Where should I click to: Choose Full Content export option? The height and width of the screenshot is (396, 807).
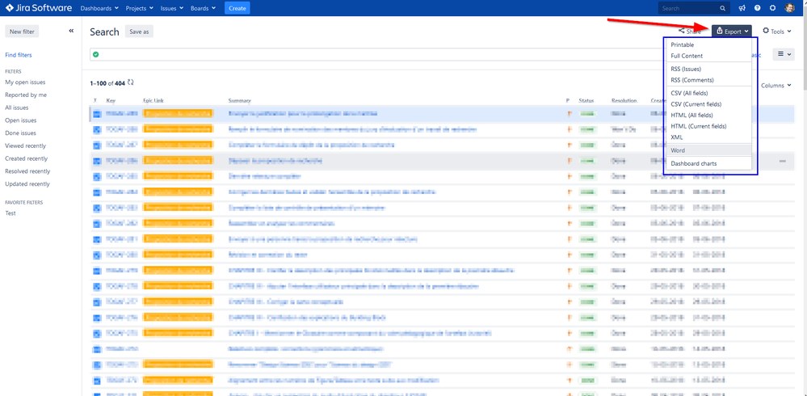708,56
